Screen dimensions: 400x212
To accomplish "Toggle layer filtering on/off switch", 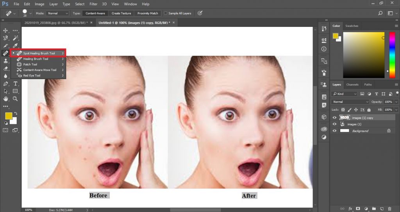I will point(397,93).
